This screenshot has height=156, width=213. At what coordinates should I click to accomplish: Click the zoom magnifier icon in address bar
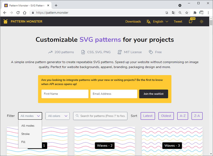coord(180,13)
